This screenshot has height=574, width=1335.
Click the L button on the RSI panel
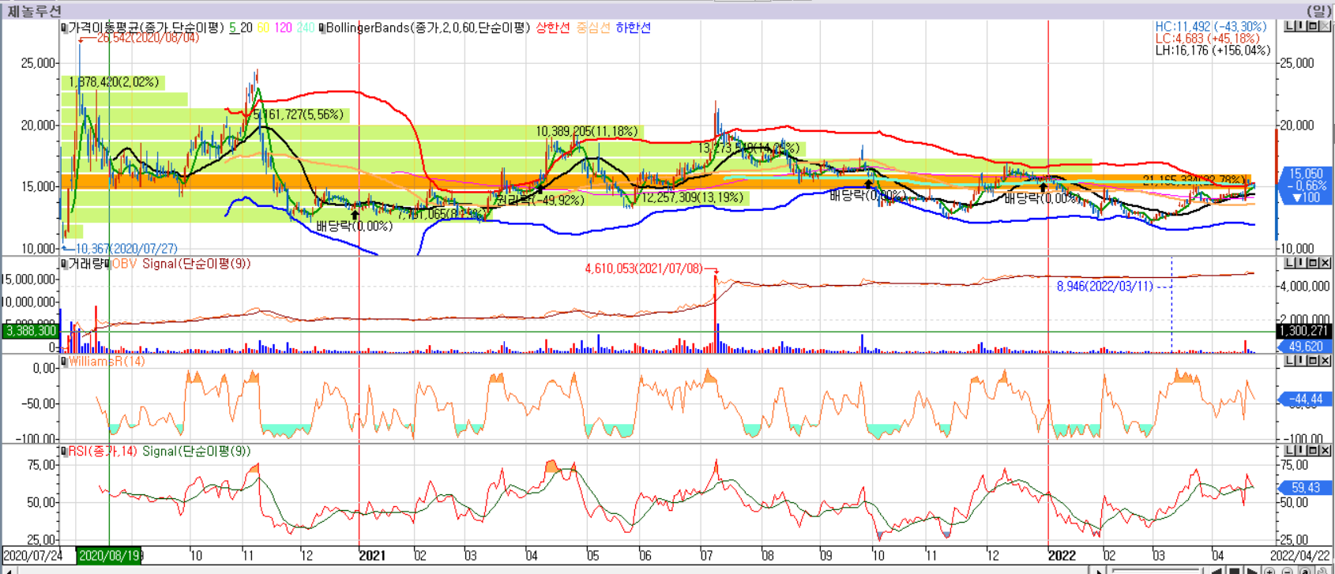pyautogui.click(x=1289, y=451)
